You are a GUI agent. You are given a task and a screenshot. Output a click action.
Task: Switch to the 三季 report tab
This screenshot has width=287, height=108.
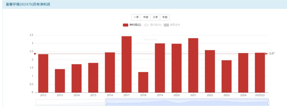[x=155, y=17]
